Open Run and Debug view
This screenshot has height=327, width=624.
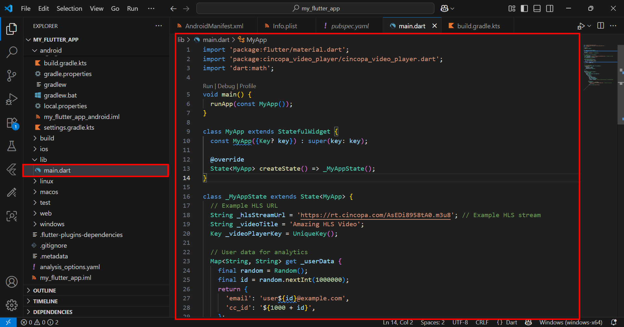12,99
